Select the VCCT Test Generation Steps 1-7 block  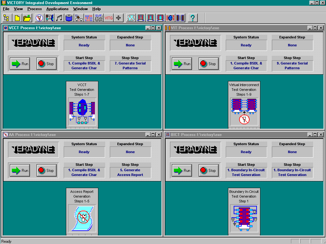82,105
